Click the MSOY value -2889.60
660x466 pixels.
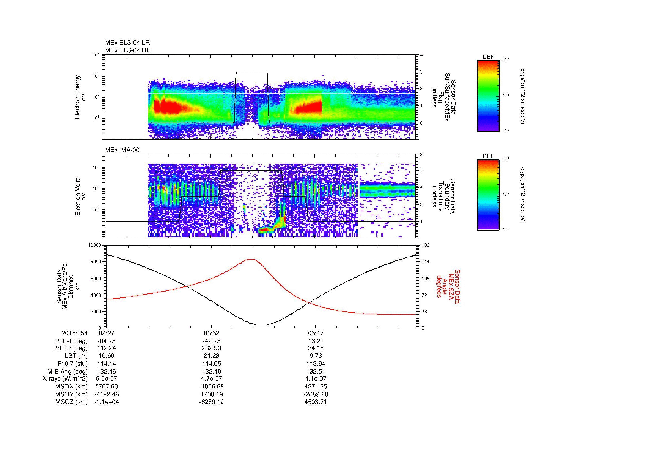coord(316,394)
